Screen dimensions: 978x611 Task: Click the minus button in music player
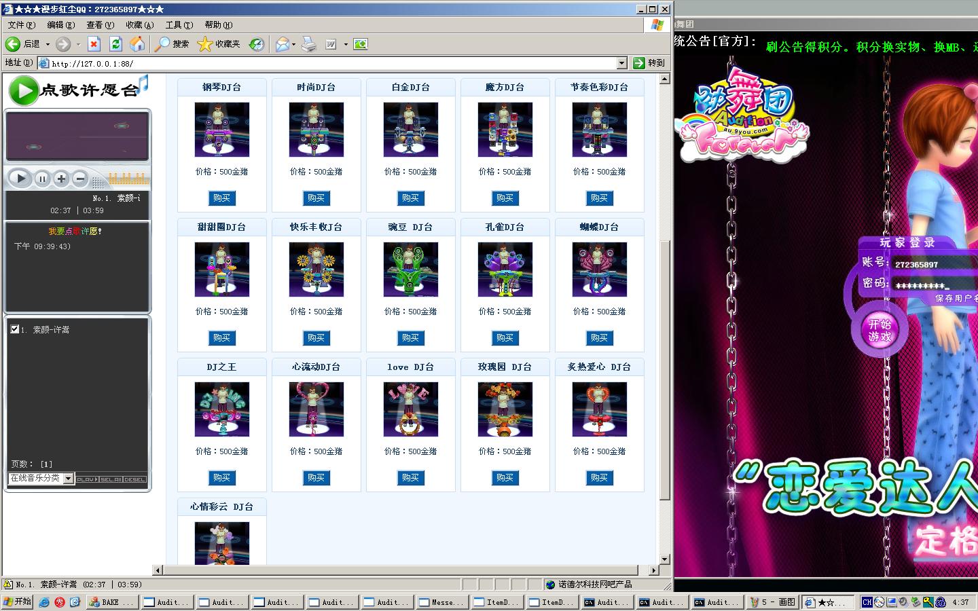tap(79, 179)
